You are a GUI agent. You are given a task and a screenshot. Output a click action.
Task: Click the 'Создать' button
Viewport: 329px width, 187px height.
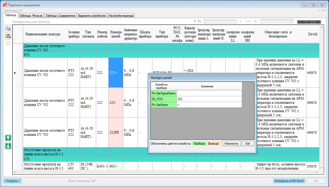(12, 181)
